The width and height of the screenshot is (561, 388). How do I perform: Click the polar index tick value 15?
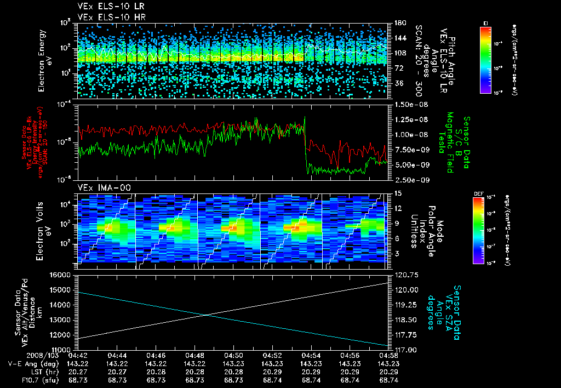click(x=398, y=193)
